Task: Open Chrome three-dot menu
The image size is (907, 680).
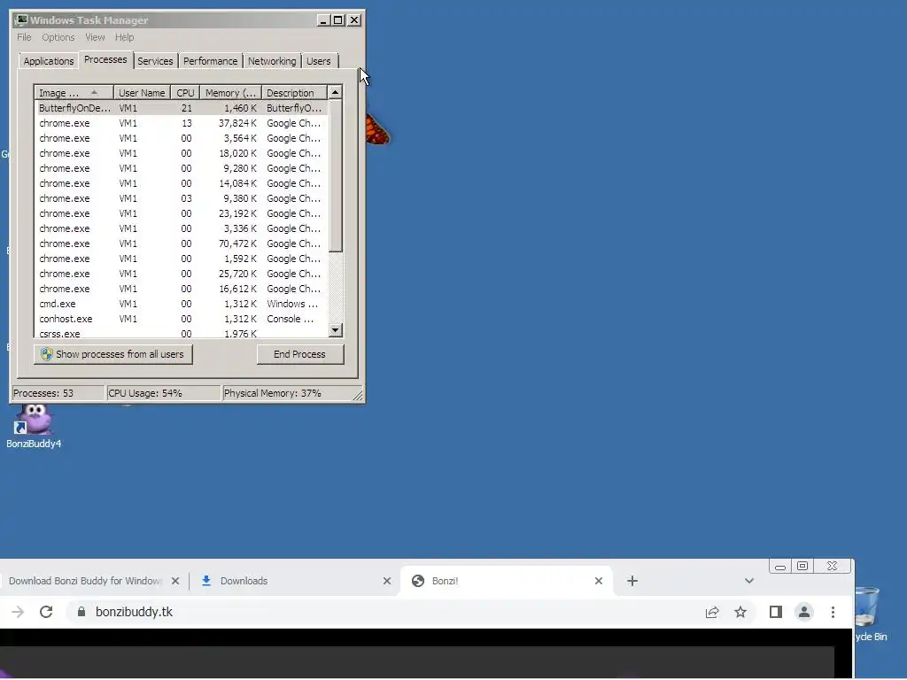Action: [x=833, y=612]
